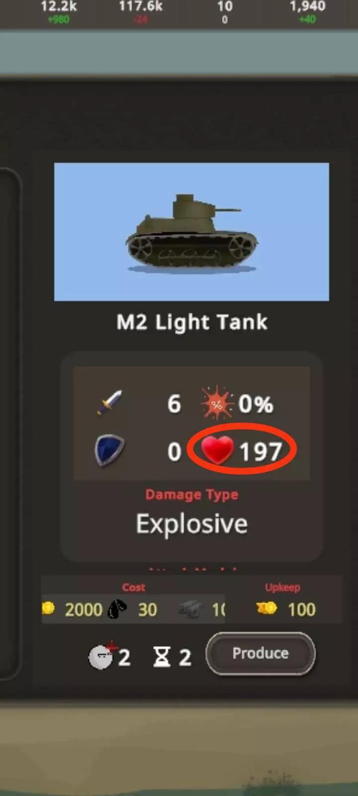Click the gold coin cost icon
Screen dimensions: 358x796
tap(49, 608)
